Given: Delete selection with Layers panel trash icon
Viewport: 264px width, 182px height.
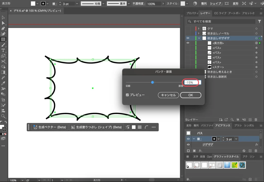Looking at the screenshot, I should click(256, 120).
